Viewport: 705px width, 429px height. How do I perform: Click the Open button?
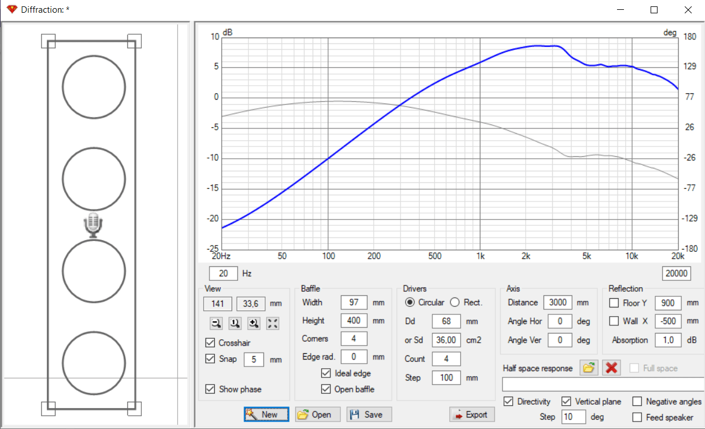(317, 415)
